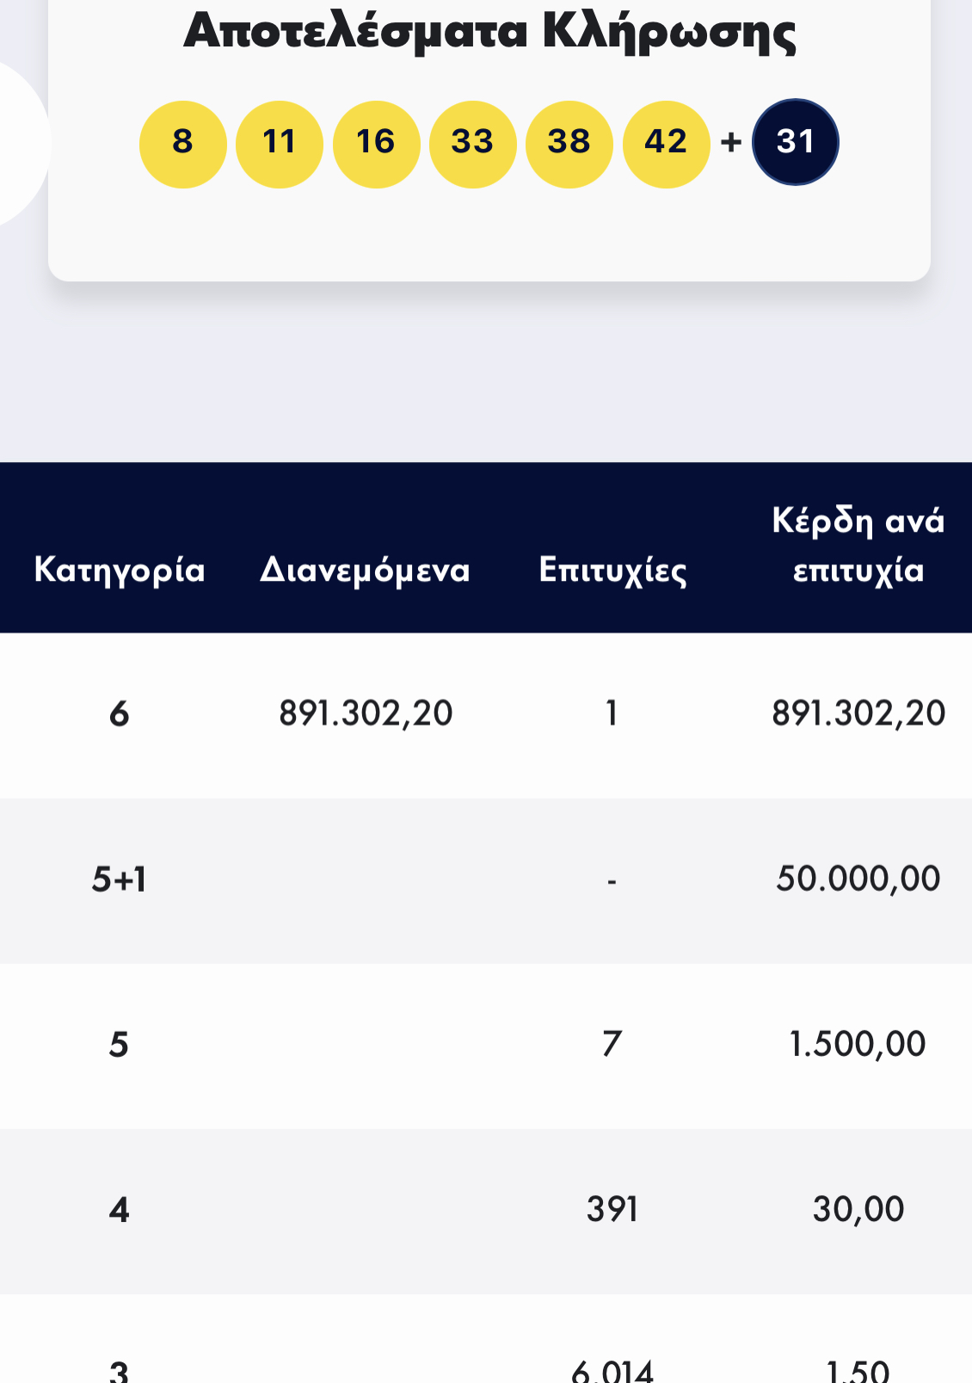Click the 5+1 category row label

[x=120, y=880]
